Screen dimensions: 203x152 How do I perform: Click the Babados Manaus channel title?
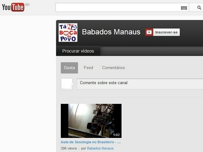[111, 32]
